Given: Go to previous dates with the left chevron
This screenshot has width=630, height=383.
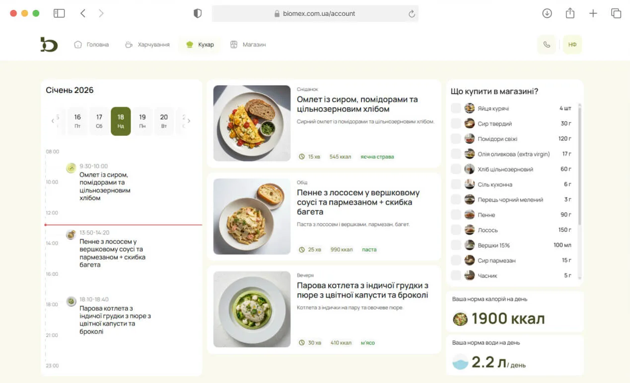Looking at the screenshot, I should point(53,121).
